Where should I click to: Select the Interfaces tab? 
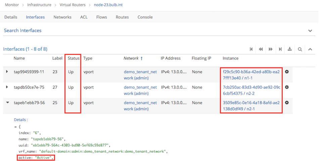coord(35,17)
